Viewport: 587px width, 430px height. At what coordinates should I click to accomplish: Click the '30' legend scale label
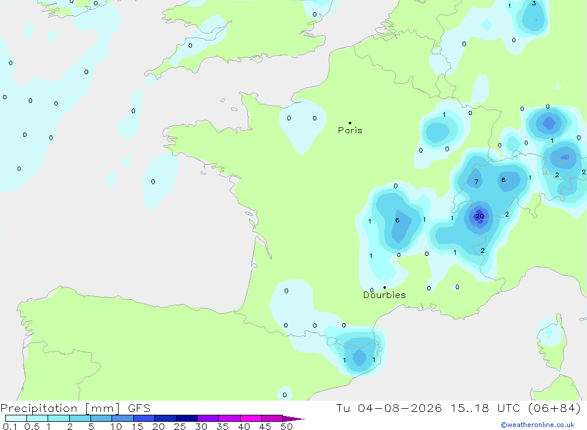[201, 426]
